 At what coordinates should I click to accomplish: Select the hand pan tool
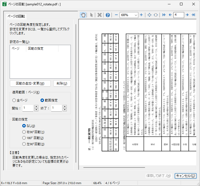(x=83, y=15)
